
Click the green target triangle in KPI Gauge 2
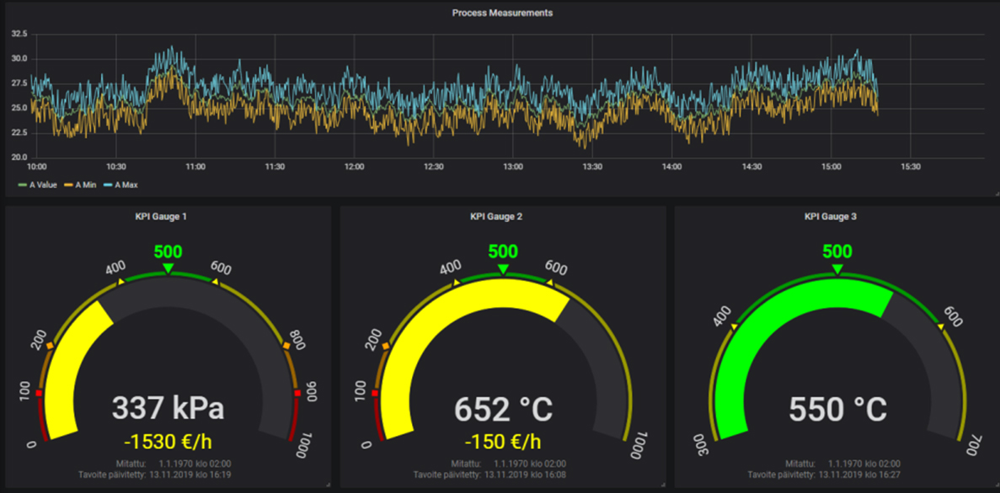pos(503,268)
